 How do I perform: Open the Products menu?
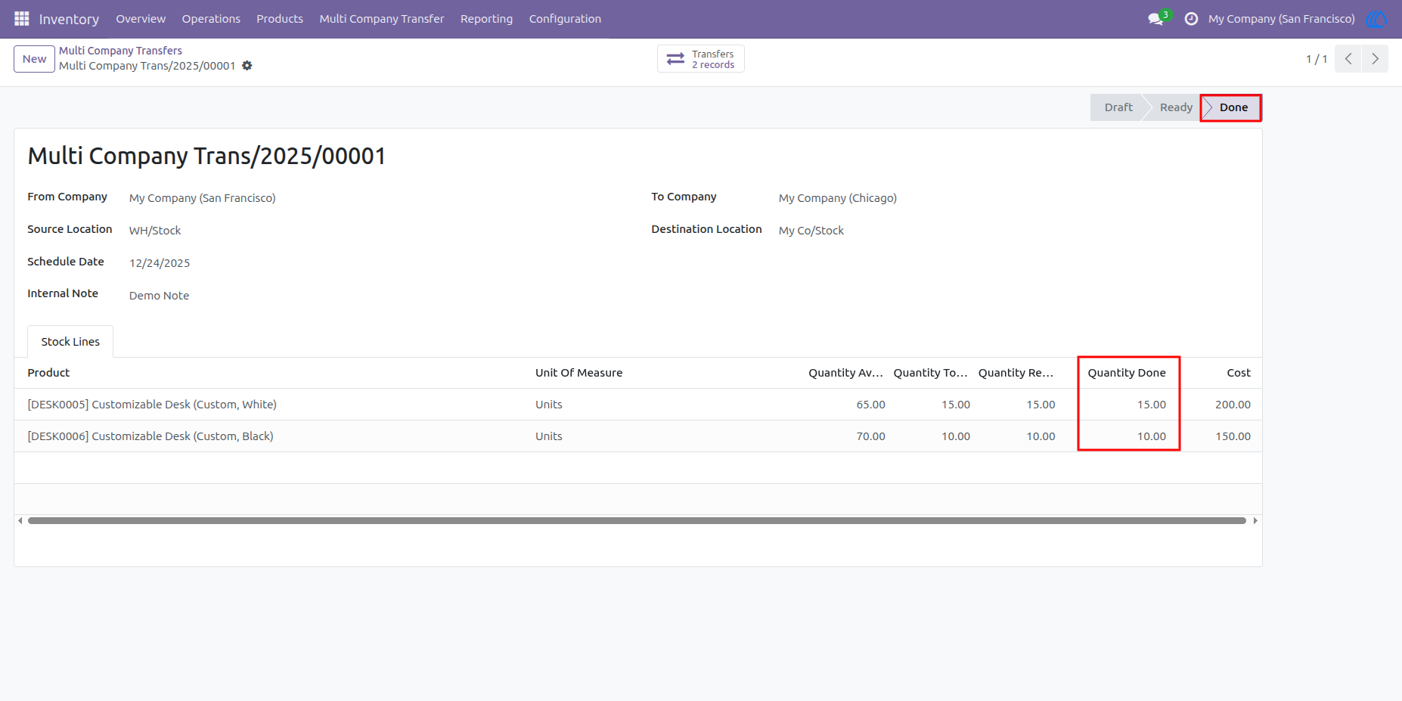pos(280,19)
